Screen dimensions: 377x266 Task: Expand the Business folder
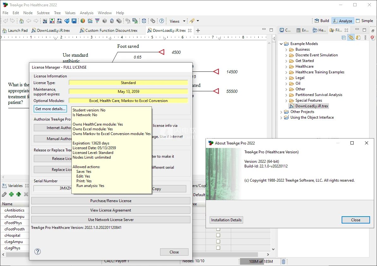(286, 50)
